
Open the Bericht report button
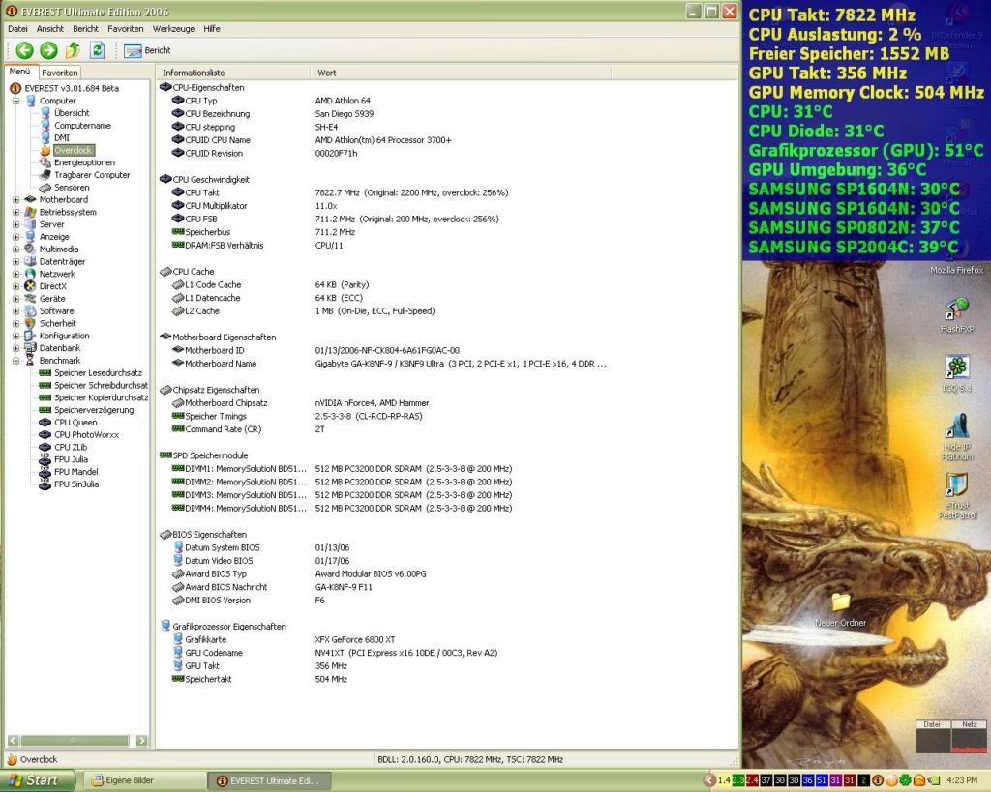click(147, 50)
